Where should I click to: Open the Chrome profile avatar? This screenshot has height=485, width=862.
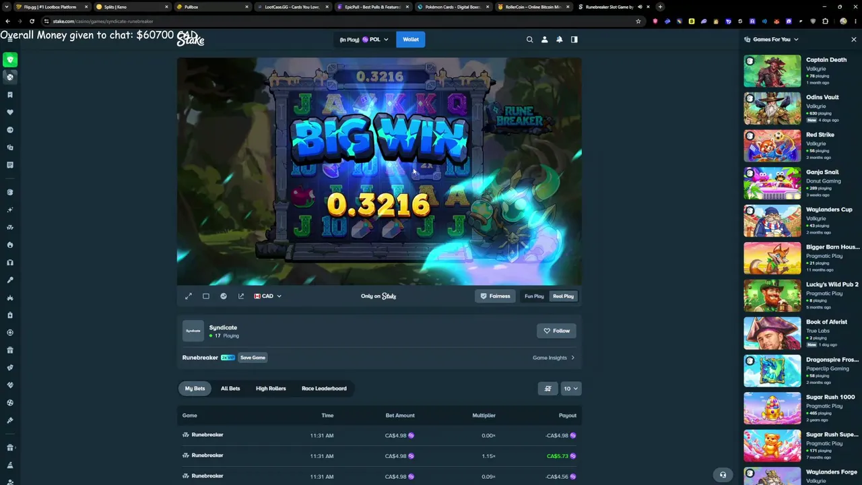coord(843,21)
